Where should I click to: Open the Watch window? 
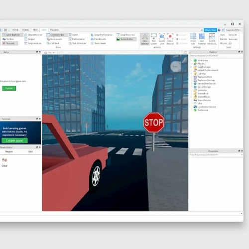(x=73, y=35)
